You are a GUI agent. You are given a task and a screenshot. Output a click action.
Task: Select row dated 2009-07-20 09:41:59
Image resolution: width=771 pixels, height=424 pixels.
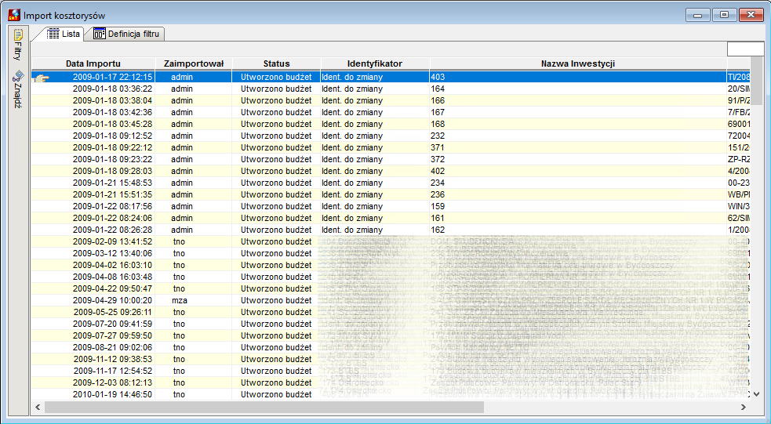click(x=391, y=324)
